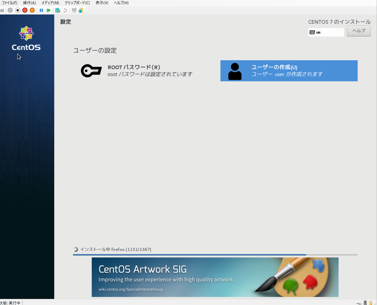Open the クリップボード(C) menu
Screen dimensions: 377x305
pos(77,3)
